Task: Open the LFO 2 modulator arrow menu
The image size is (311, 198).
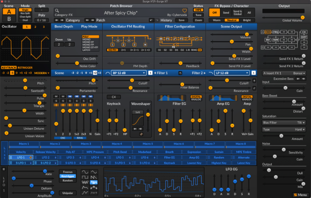Action: point(55,157)
